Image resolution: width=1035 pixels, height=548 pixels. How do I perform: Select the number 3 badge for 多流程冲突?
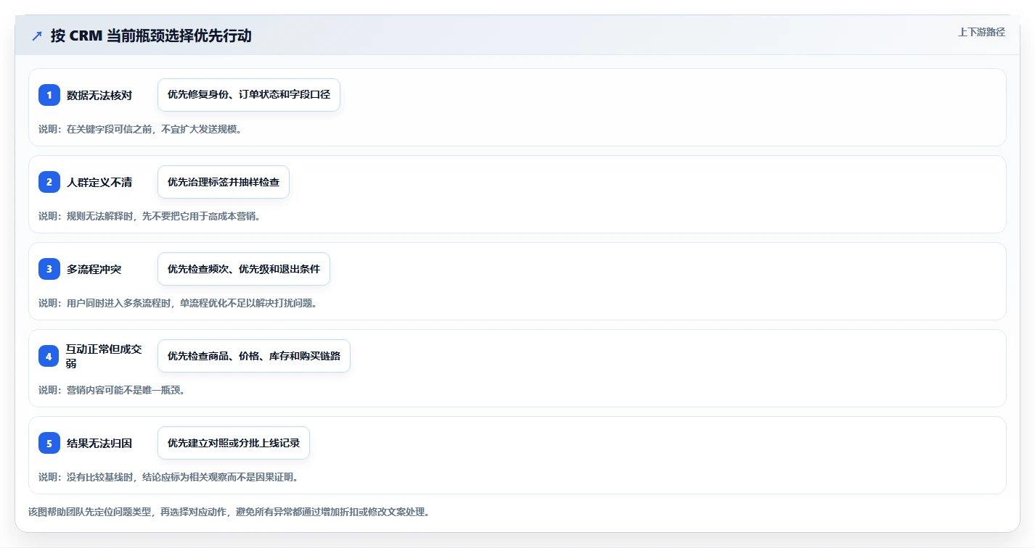point(49,269)
